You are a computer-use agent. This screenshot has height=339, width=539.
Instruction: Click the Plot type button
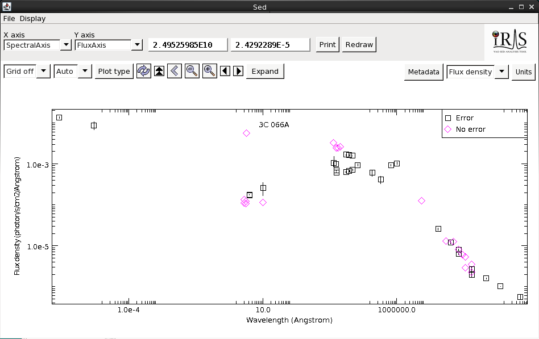point(114,72)
